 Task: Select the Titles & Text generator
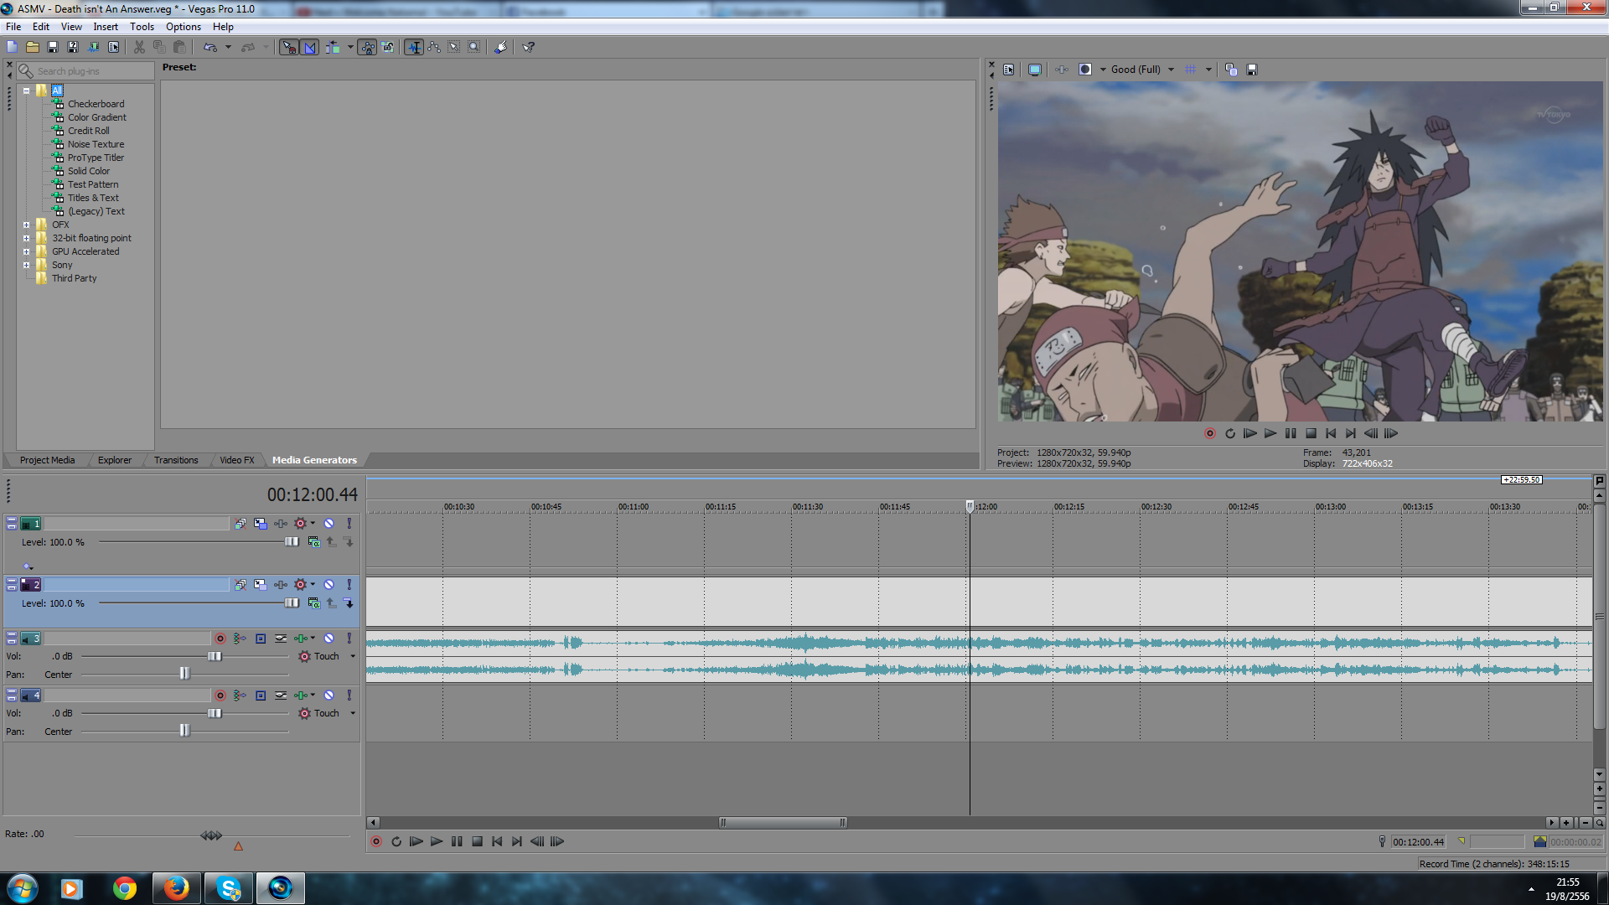pyautogui.click(x=93, y=198)
